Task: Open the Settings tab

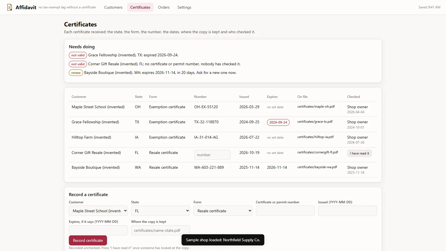Action: pos(184,7)
